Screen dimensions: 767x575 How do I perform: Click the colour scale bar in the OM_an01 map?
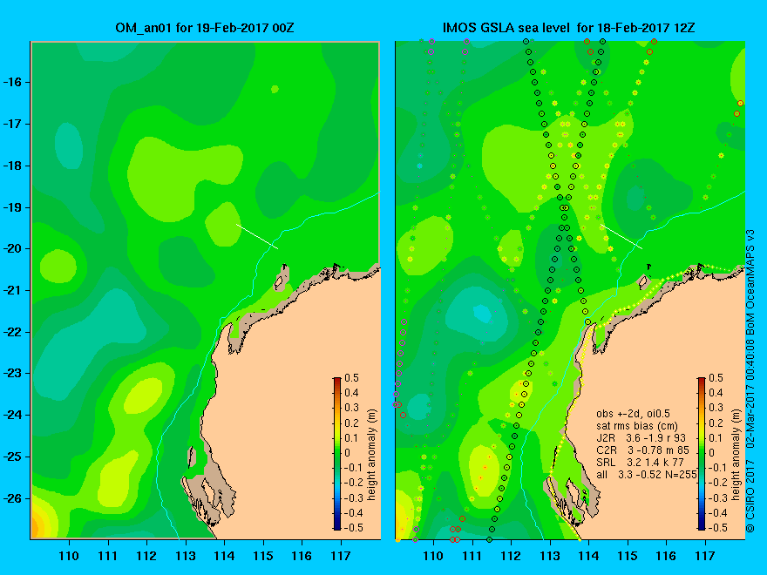[337, 454]
